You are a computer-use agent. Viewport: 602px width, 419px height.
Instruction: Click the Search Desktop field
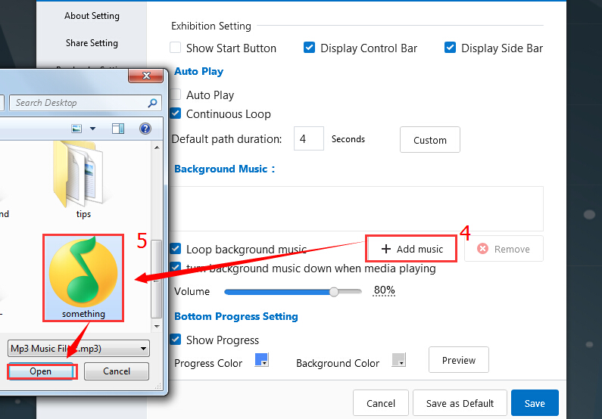[86, 103]
